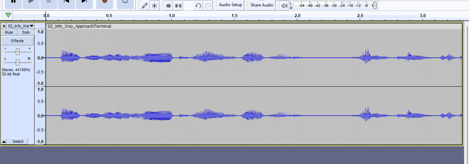The width and height of the screenshot is (469, 164).
Task: Start playback with the Play button
Action: (31, 2)
